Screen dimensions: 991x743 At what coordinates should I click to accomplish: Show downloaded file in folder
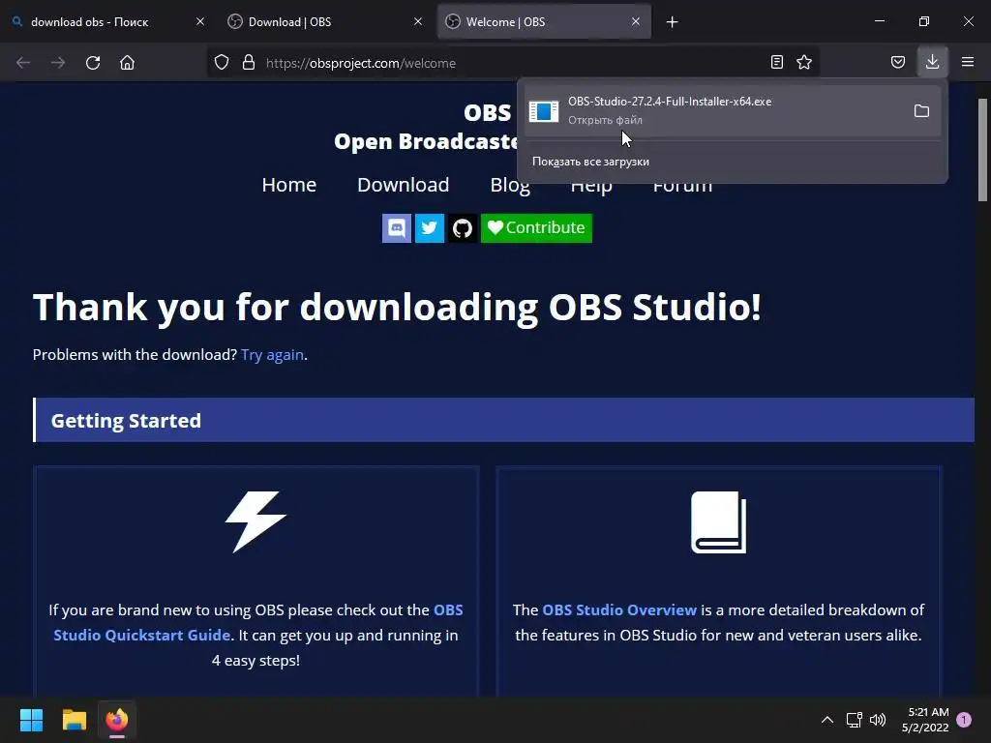[921, 111]
